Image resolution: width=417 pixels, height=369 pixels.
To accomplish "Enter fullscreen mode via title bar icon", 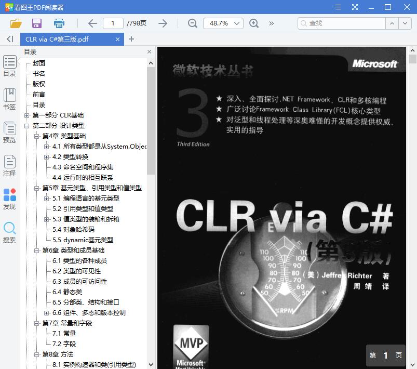I will (x=355, y=7).
